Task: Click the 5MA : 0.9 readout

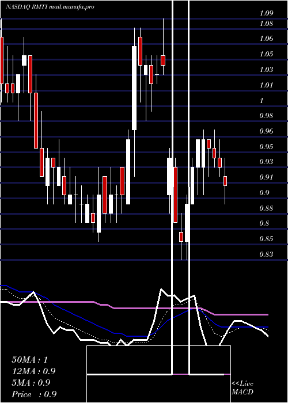Action: pos(31,383)
